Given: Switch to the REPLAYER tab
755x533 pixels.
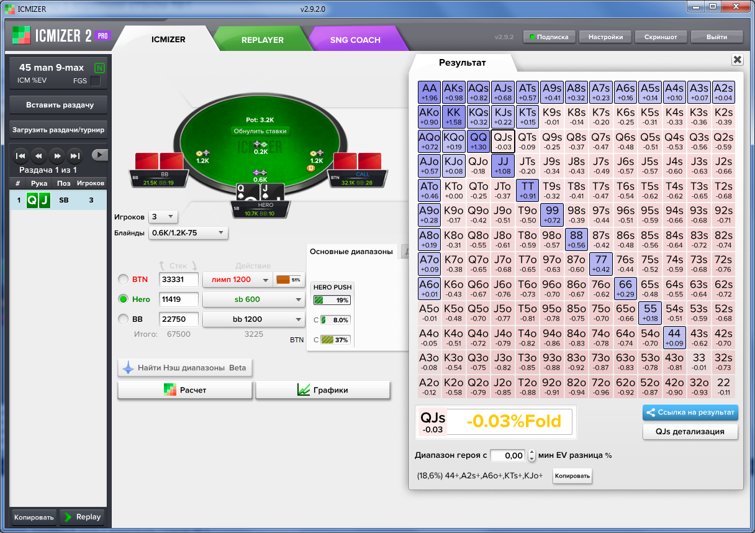Looking at the screenshot, I should 263,39.
